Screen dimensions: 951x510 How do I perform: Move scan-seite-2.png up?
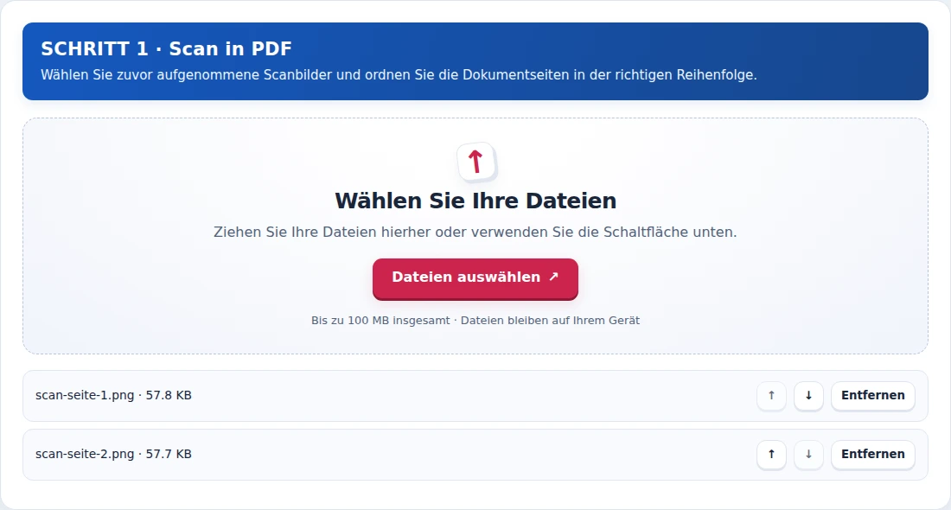[771, 454]
